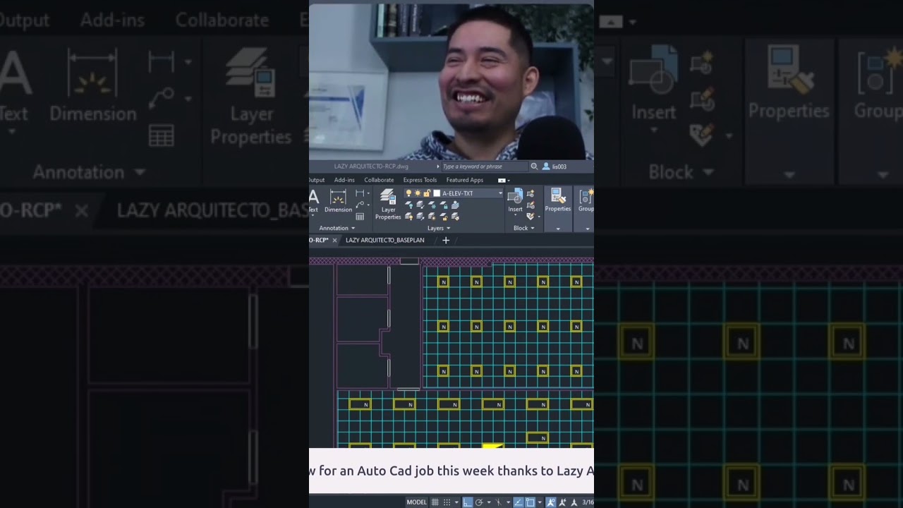Open the Insert block tool
This screenshot has width=903, height=508.
pyautogui.click(x=515, y=200)
